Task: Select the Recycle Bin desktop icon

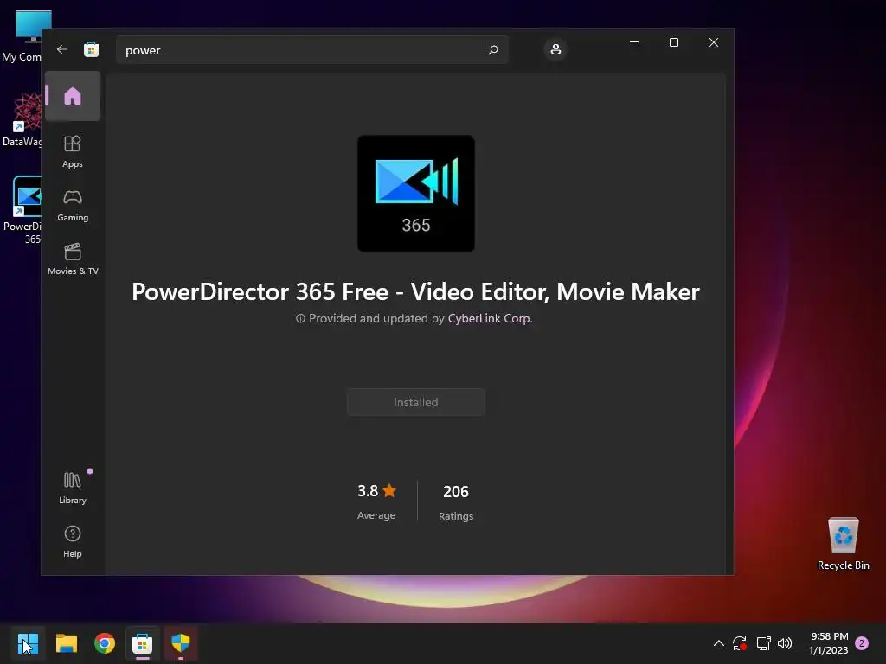Action: pyautogui.click(x=843, y=544)
